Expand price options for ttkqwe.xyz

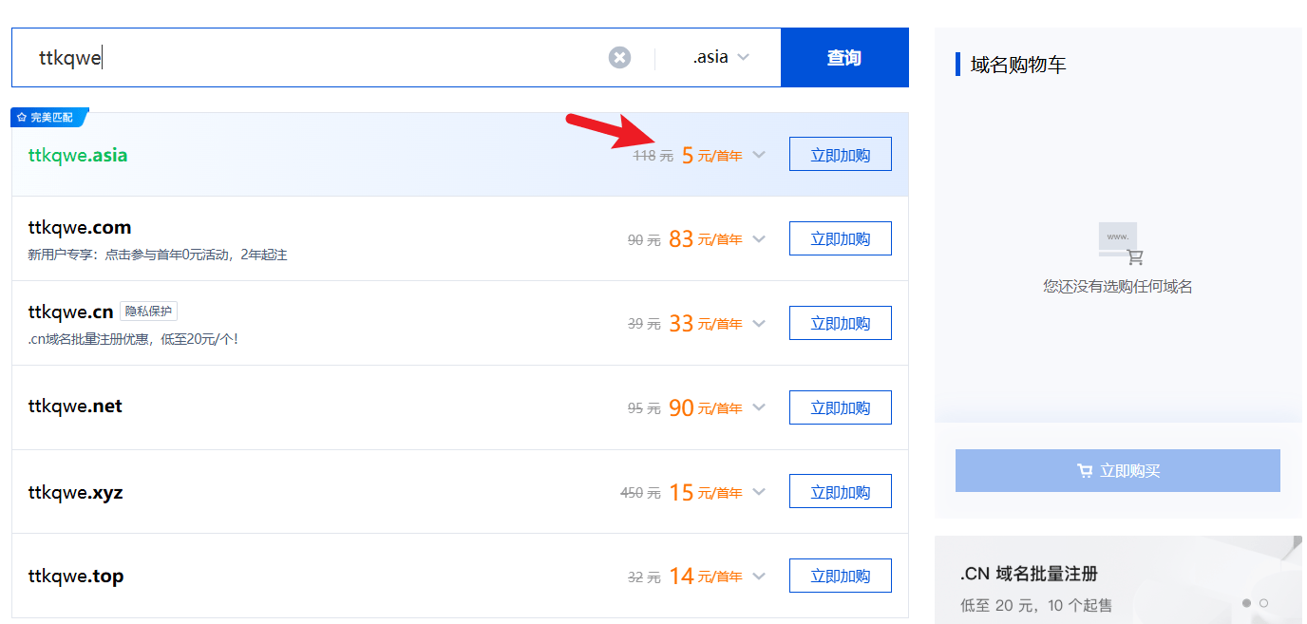tap(758, 492)
